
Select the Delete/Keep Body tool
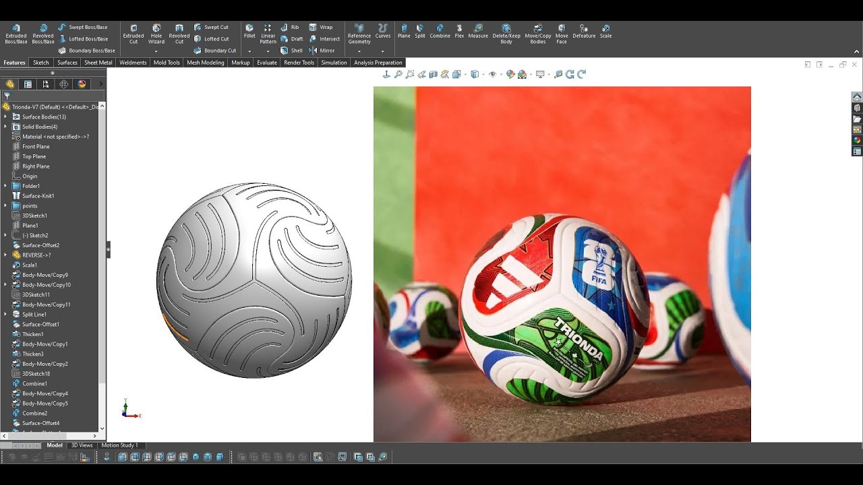506,34
